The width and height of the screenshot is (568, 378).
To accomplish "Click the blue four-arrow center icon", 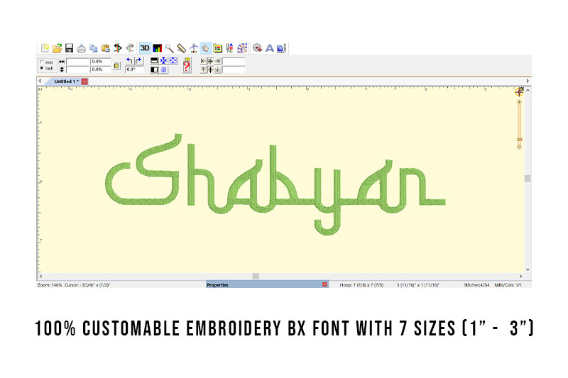I will [163, 60].
